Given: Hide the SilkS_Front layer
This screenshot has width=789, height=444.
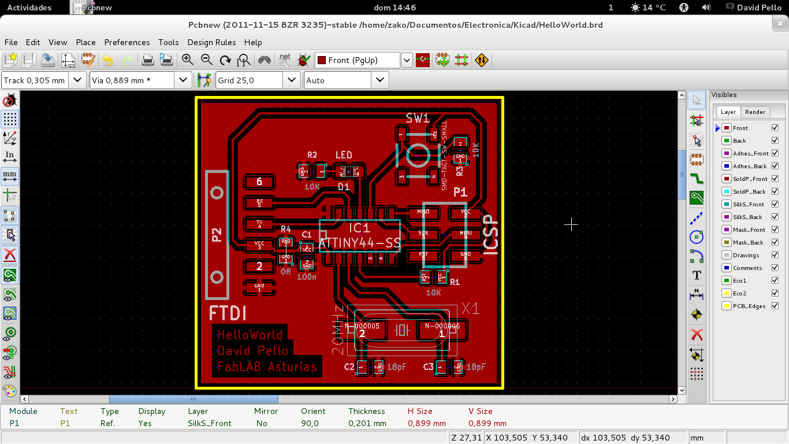Looking at the screenshot, I should click(775, 204).
